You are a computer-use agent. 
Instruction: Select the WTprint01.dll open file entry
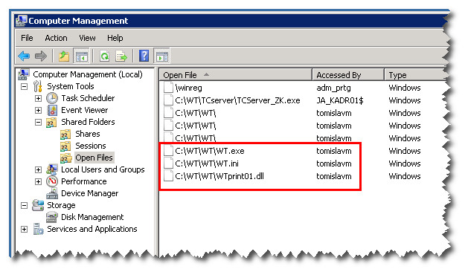click(219, 177)
